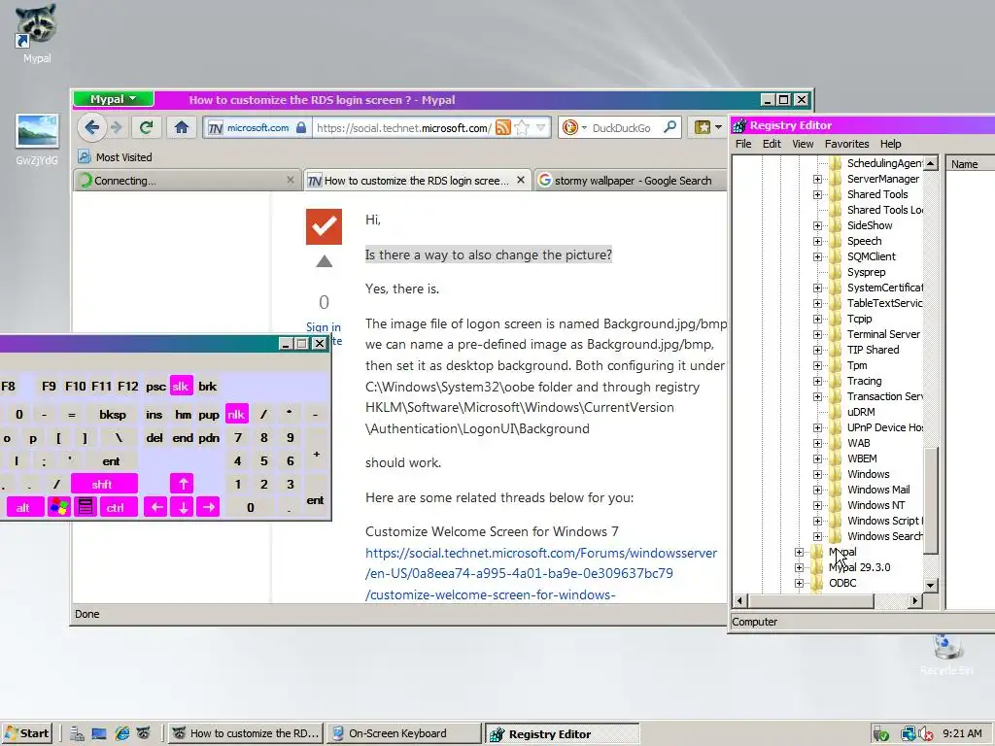Open Most Visited bookmarks button

[116, 156]
